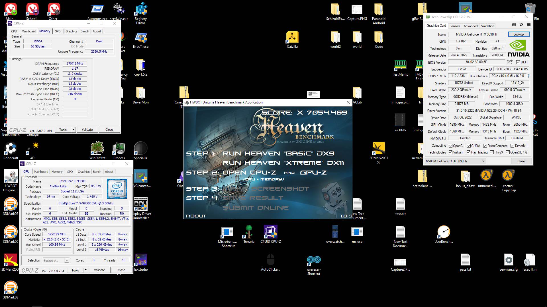Toggle the Ray Tracing checkbox
The width and height of the screenshot is (547, 307).
[469, 152]
